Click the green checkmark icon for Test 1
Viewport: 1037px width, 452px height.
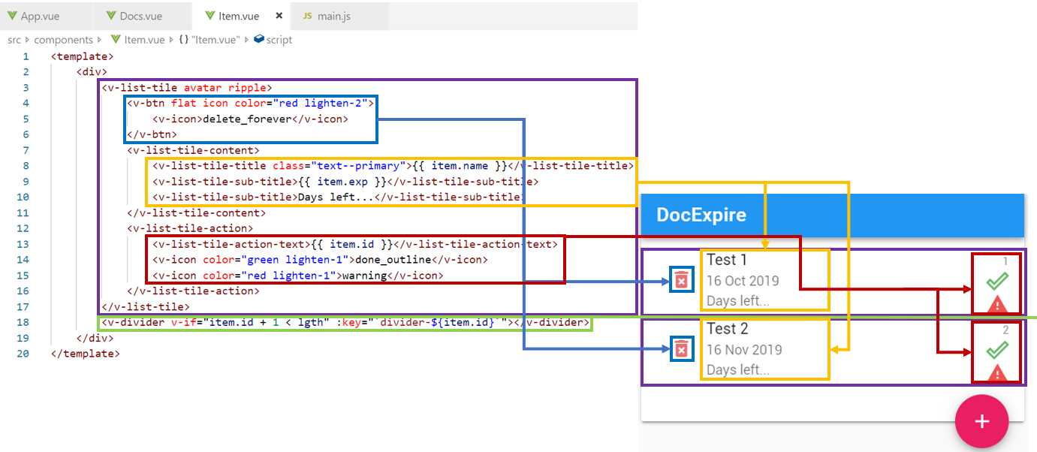[999, 279]
